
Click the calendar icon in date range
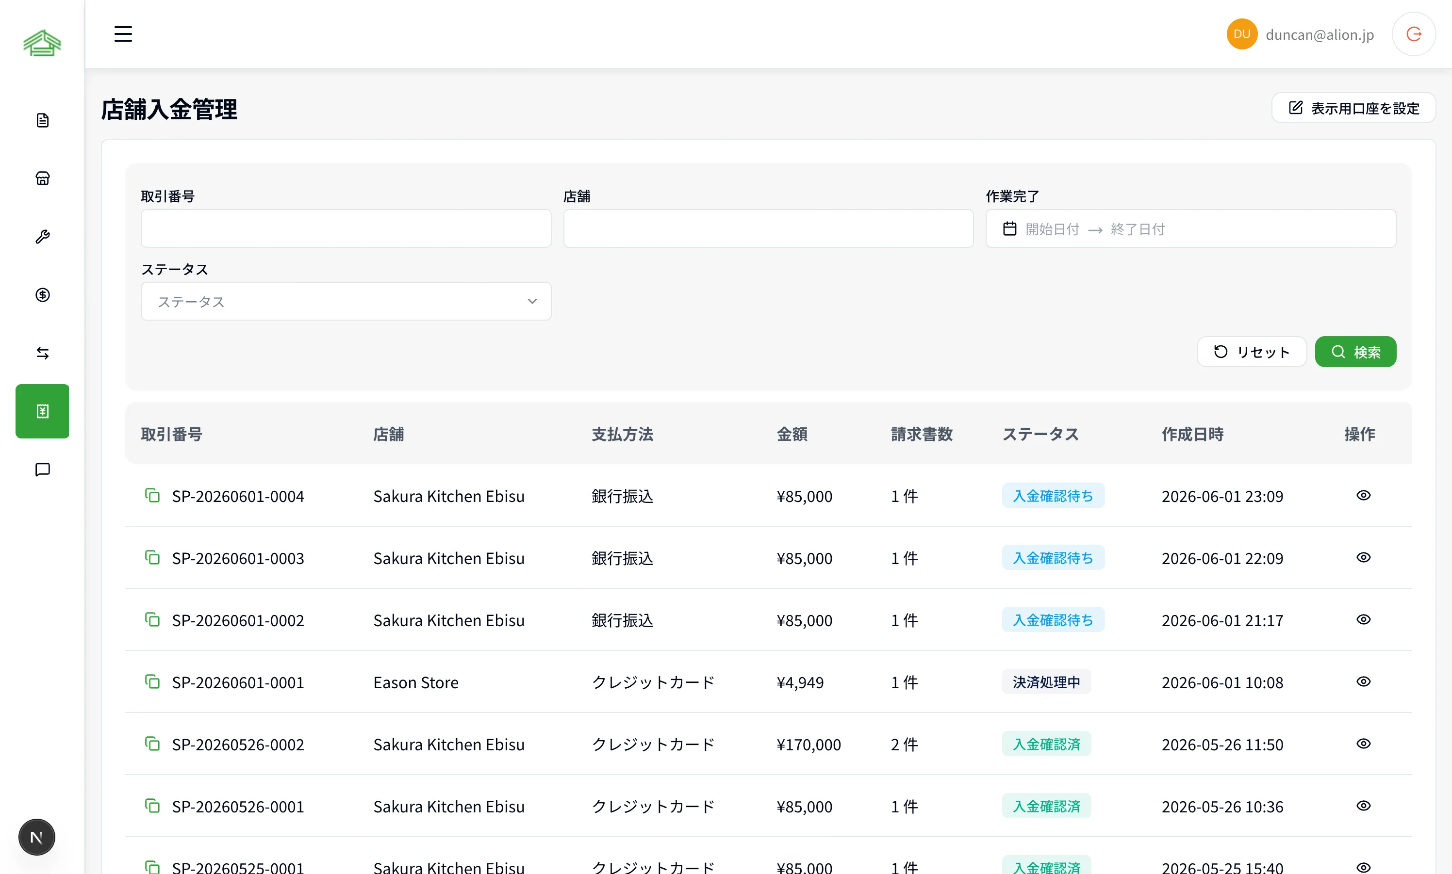click(1009, 228)
